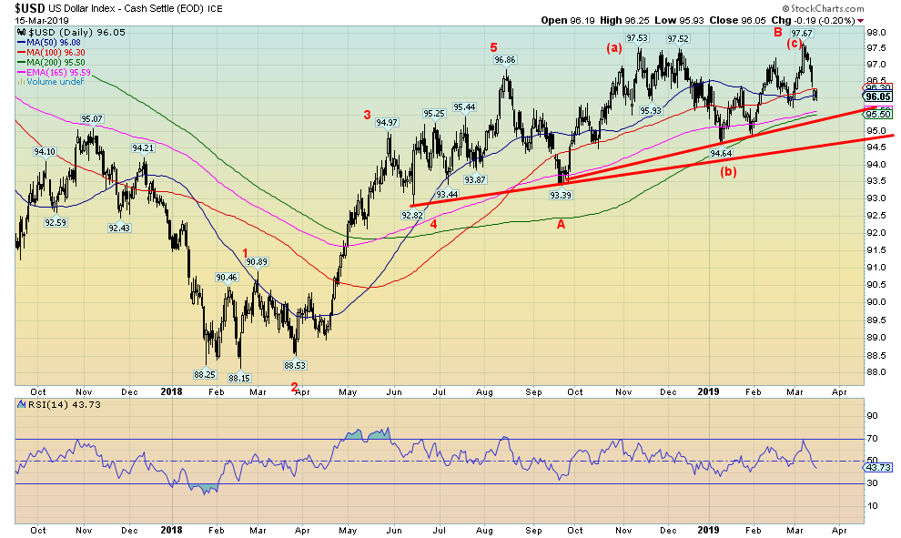This screenshot has width=901, height=538.
Task: Select the 97.67 peak price label
Action: point(802,34)
